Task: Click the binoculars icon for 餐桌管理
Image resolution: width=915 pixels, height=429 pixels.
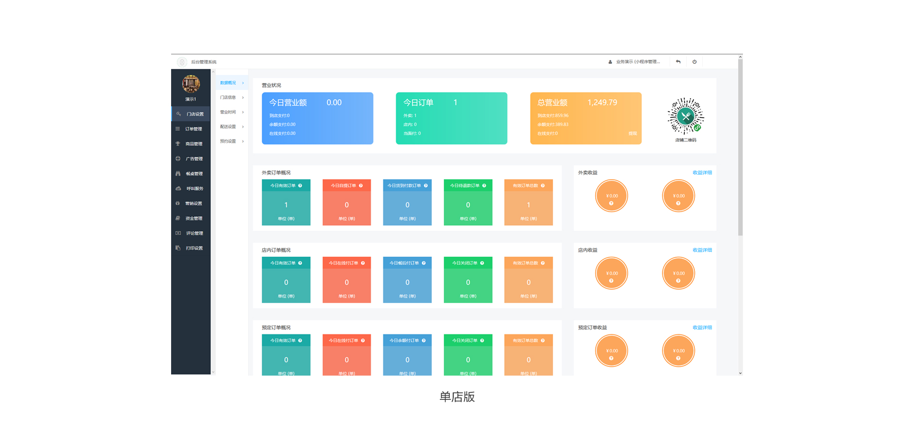Action: 178,174
